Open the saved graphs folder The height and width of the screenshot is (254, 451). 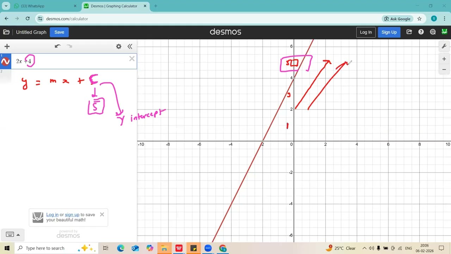(6, 32)
